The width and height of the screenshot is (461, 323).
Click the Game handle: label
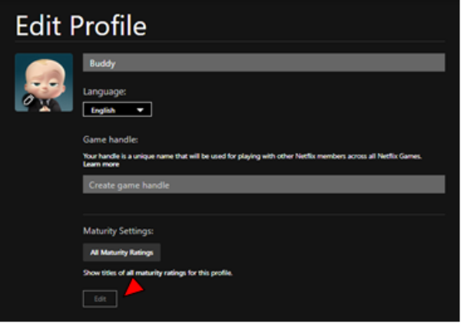(x=110, y=140)
